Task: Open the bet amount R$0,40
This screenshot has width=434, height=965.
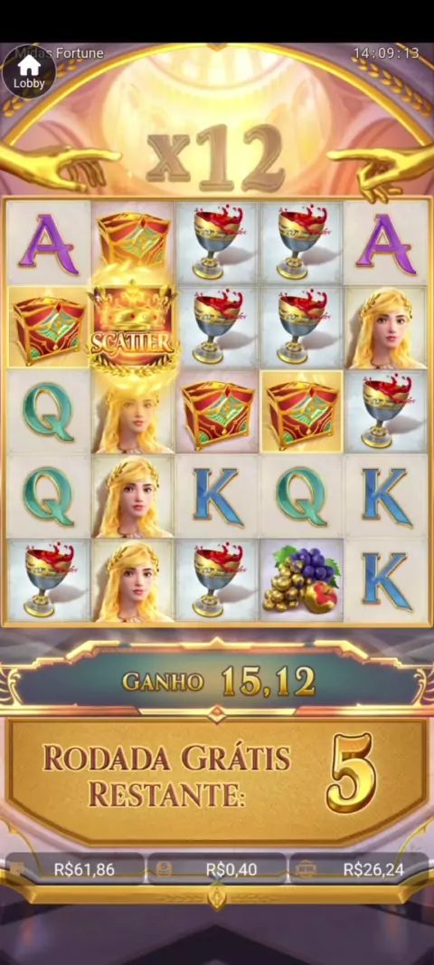Action: 217,869
